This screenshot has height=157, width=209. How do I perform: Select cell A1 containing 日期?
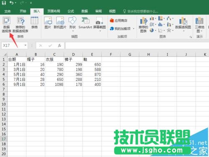(17, 59)
